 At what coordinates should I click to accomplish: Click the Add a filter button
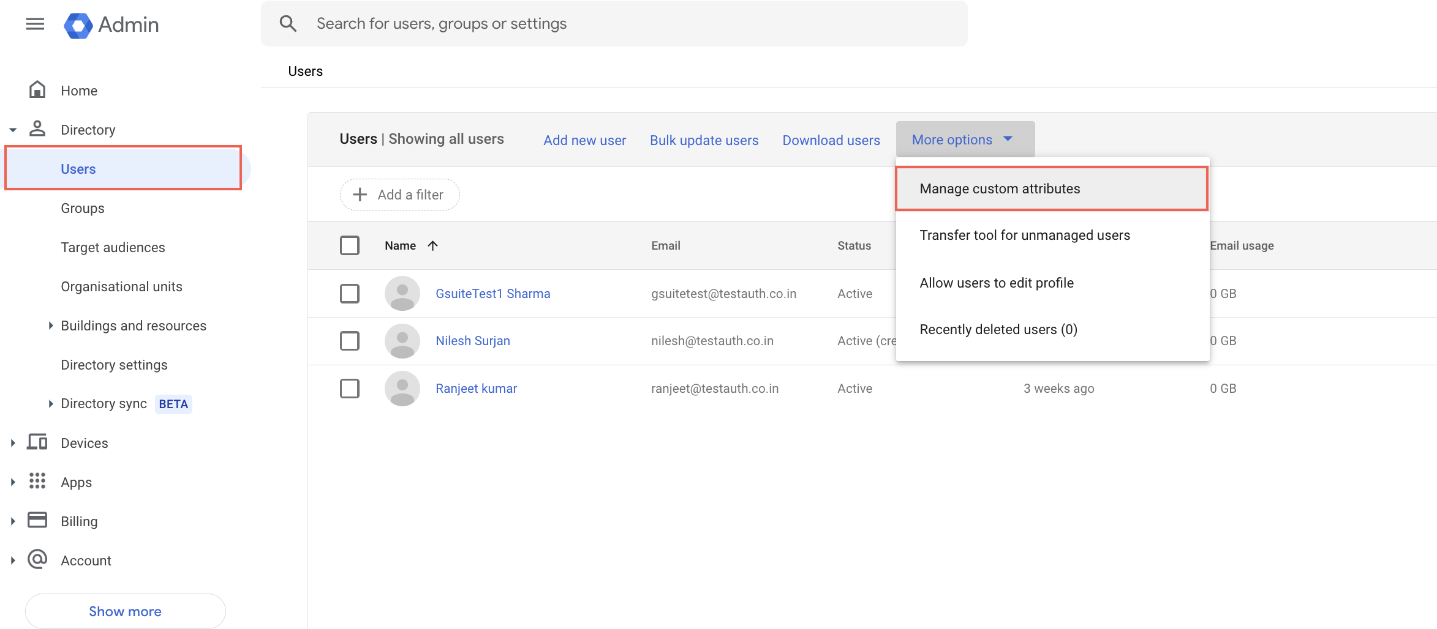click(399, 195)
